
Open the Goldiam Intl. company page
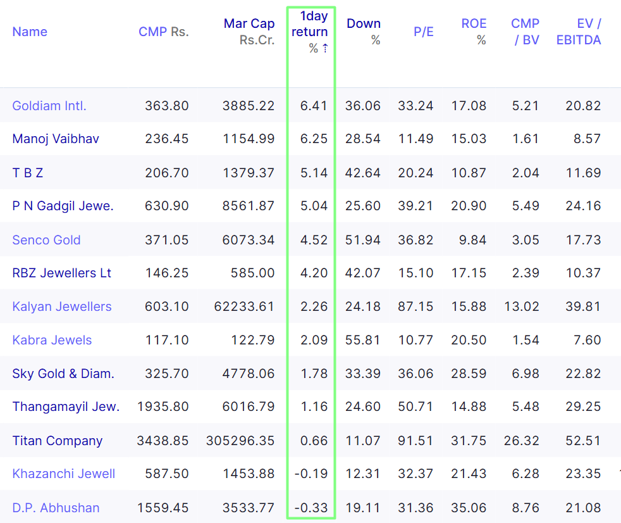point(49,106)
